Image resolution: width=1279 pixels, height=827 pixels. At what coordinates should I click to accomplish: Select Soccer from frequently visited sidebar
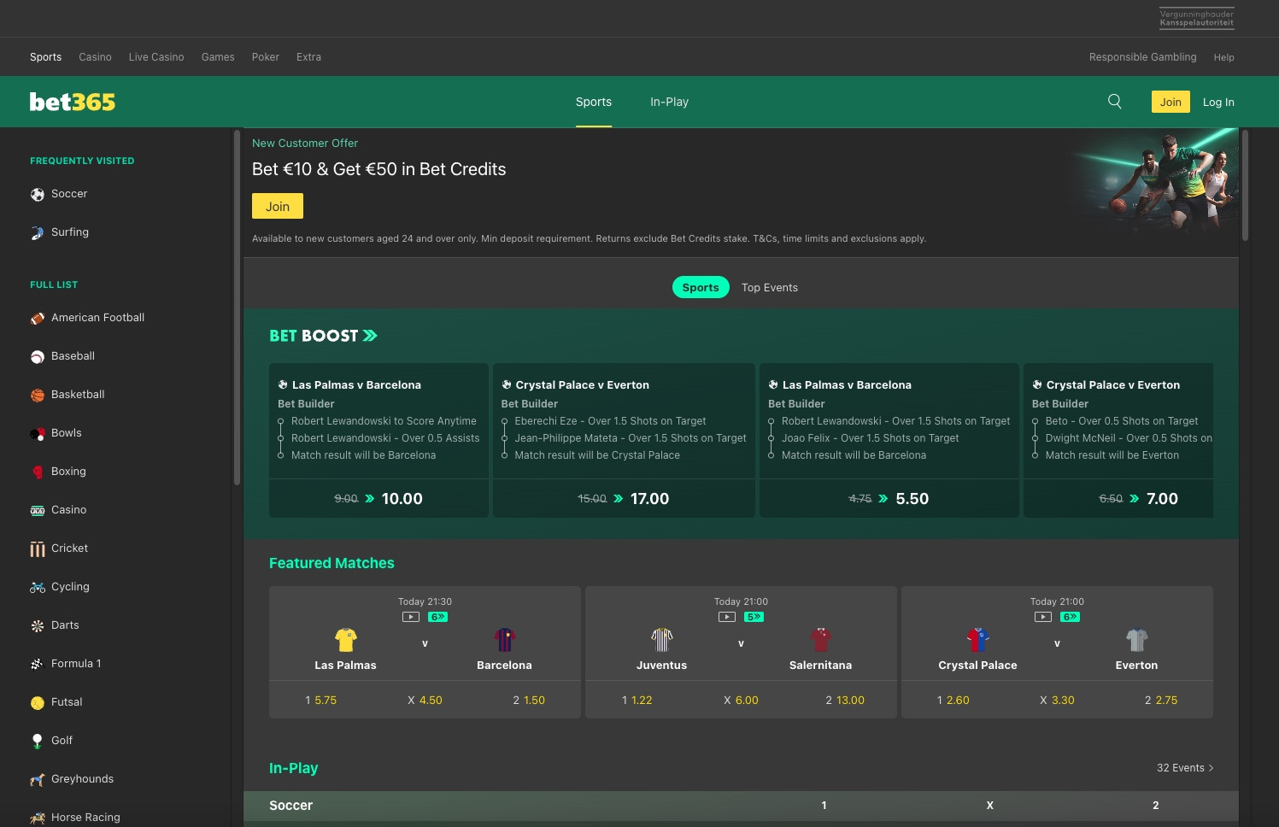pos(69,194)
